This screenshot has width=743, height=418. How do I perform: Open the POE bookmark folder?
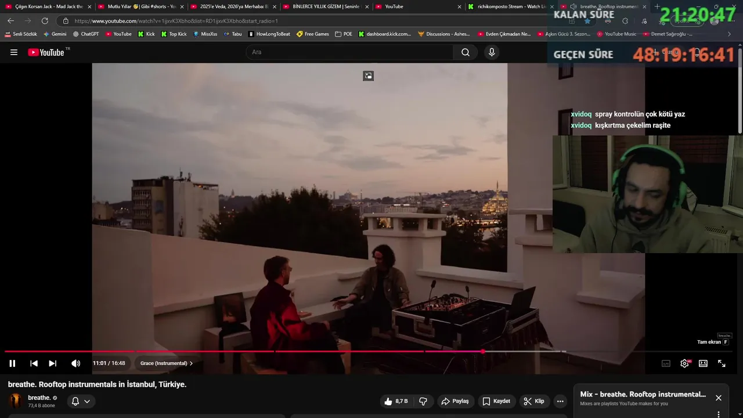pyautogui.click(x=344, y=34)
